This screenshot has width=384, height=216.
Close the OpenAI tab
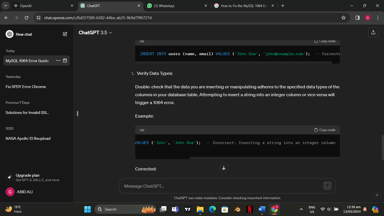click(72, 6)
